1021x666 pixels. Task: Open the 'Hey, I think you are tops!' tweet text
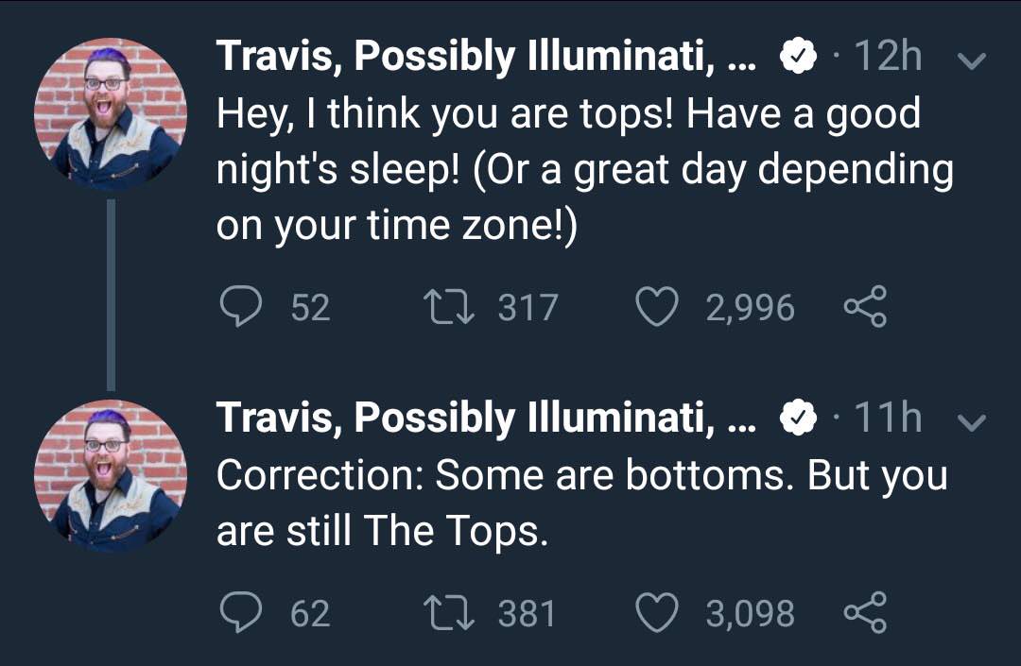point(585,170)
